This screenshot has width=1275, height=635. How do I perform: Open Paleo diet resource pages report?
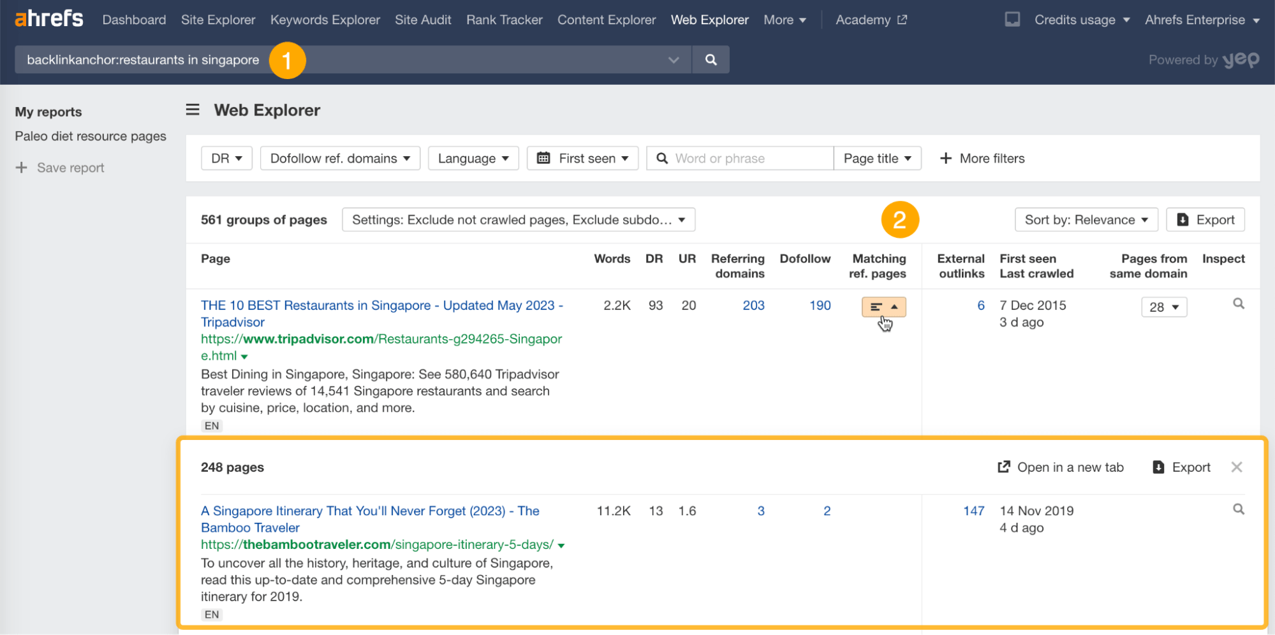tap(91, 136)
